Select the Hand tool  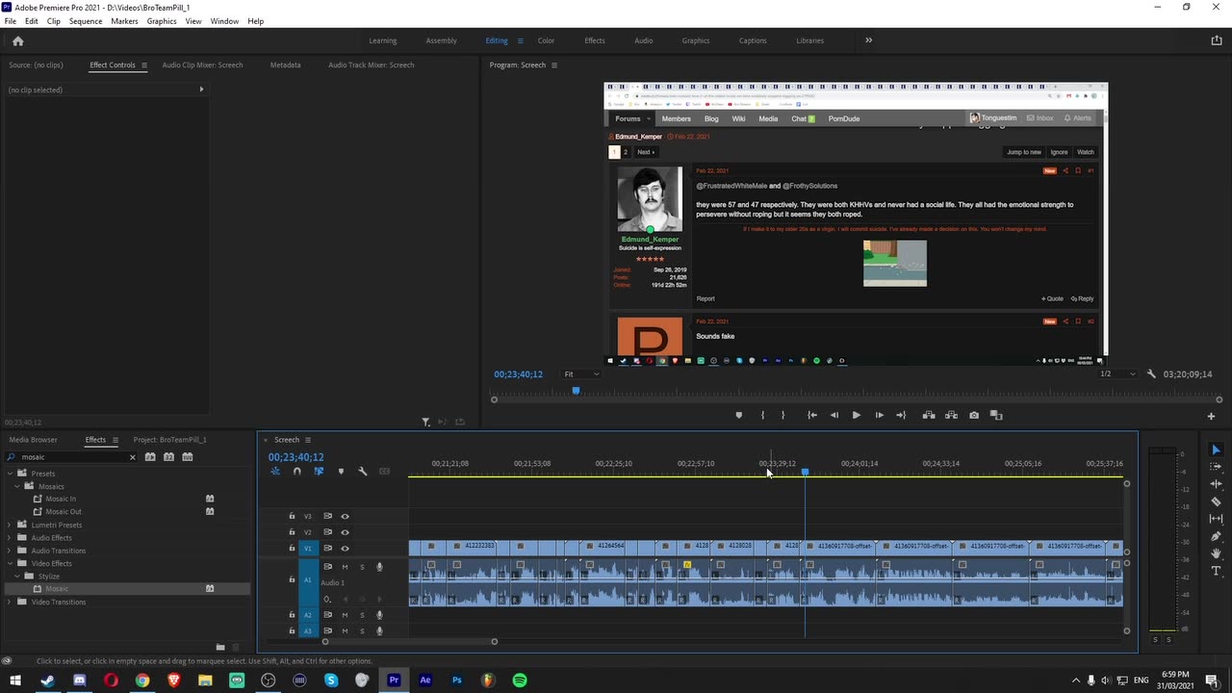click(1216, 553)
